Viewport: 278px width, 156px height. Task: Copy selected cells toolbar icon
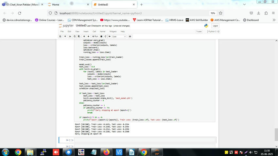click(x=75, y=37)
